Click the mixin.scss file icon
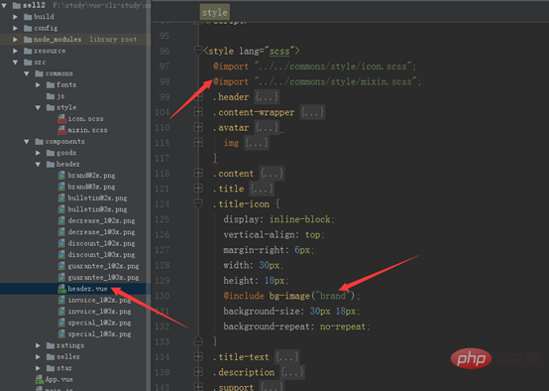This screenshot has width=549, height=391. pos(62,130)
